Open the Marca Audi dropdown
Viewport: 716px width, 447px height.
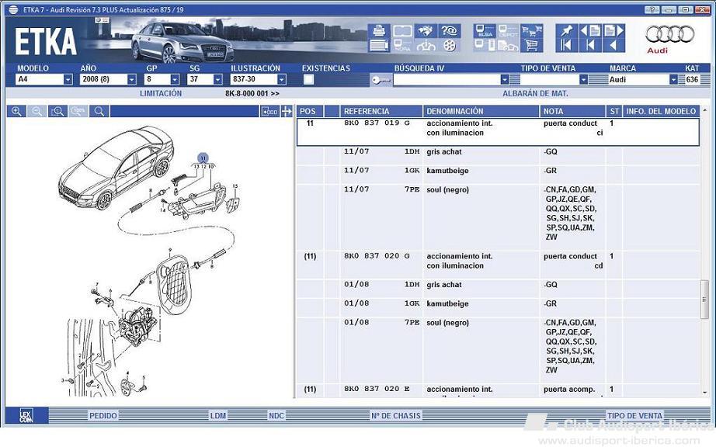[673, 79]
